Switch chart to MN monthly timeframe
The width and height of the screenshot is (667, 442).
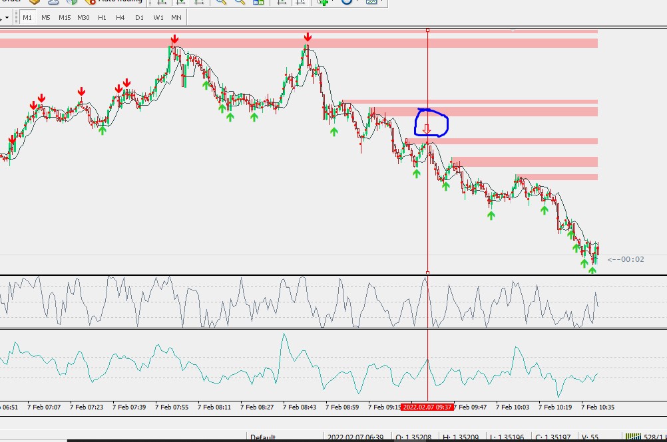[x=176, y=17]
